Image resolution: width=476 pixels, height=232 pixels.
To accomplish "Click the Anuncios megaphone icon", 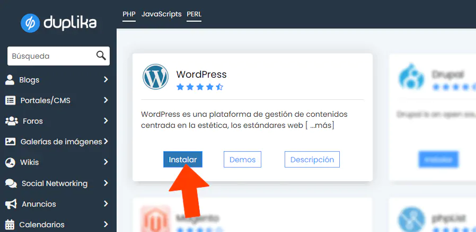I will pyautogui.click(x=11, y=204).
